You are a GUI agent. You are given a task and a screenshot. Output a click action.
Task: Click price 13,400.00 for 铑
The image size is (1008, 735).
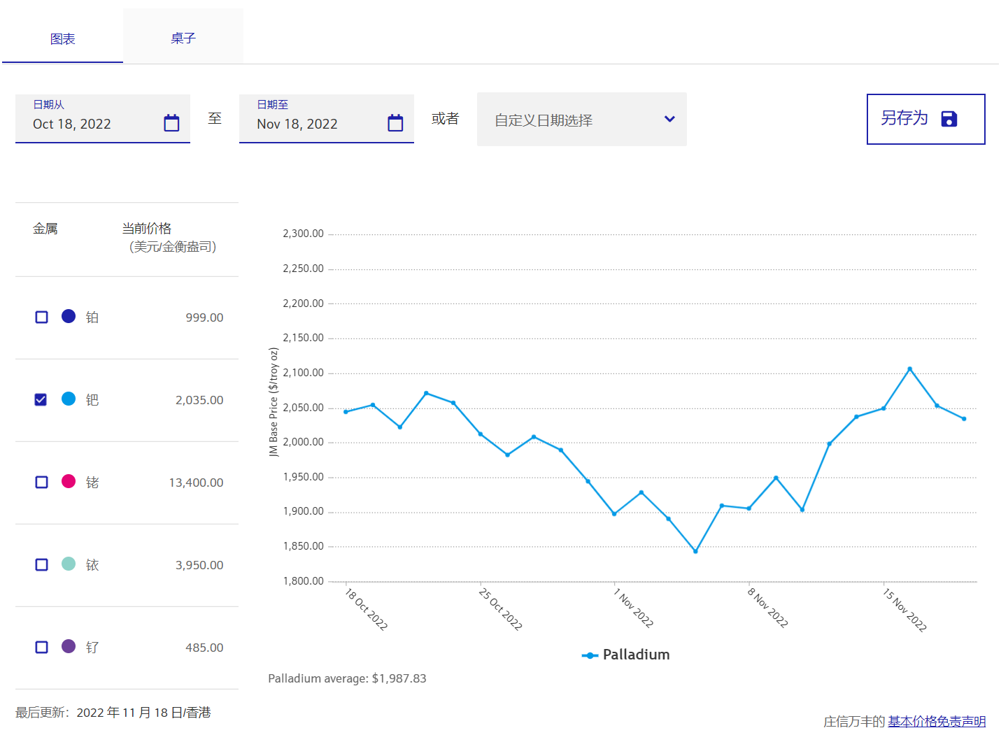pos(196,483)
